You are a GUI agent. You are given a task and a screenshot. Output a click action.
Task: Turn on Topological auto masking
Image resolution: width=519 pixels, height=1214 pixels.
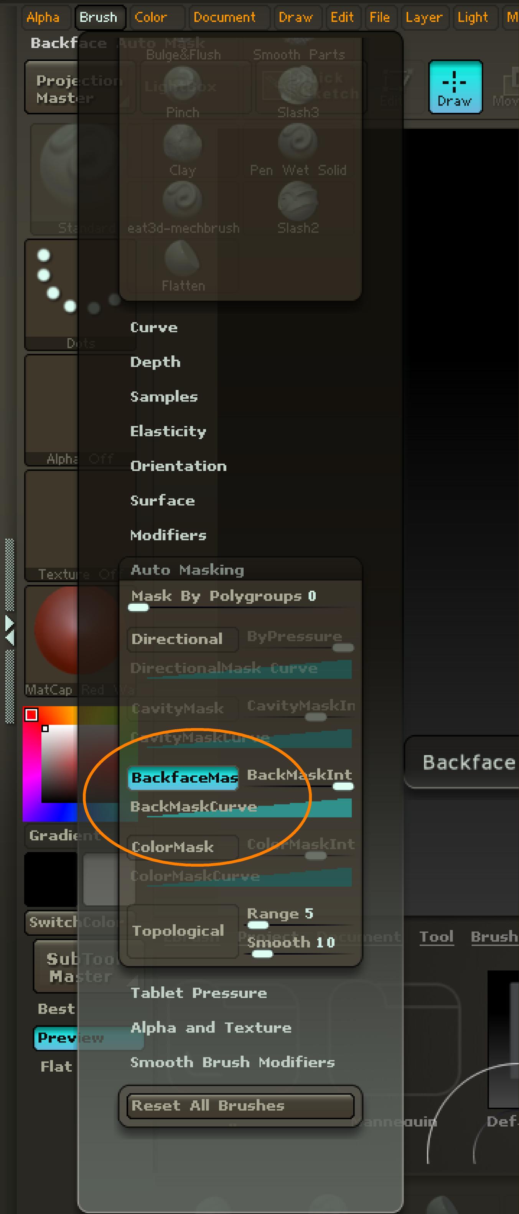(x=183, y=931)
